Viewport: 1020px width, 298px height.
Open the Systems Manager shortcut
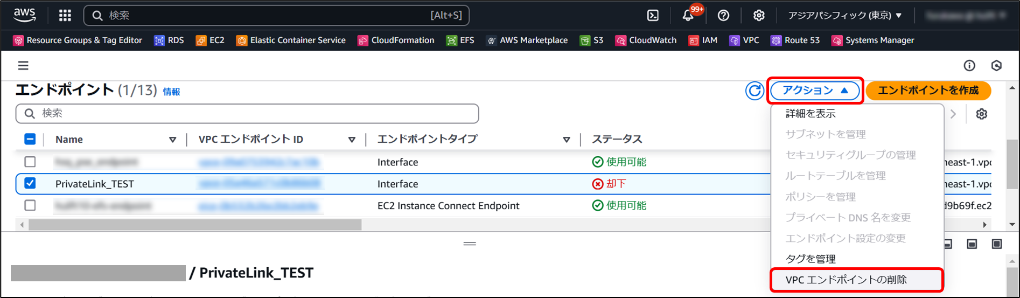coord(873,40)
